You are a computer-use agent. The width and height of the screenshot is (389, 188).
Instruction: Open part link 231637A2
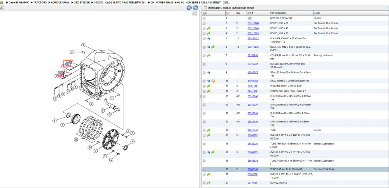click(x=252, y=56)
